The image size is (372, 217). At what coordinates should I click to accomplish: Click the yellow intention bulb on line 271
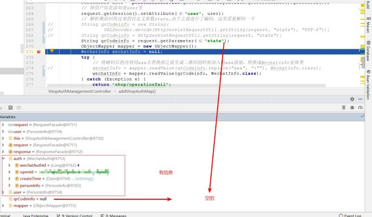[x=52, y=50]
